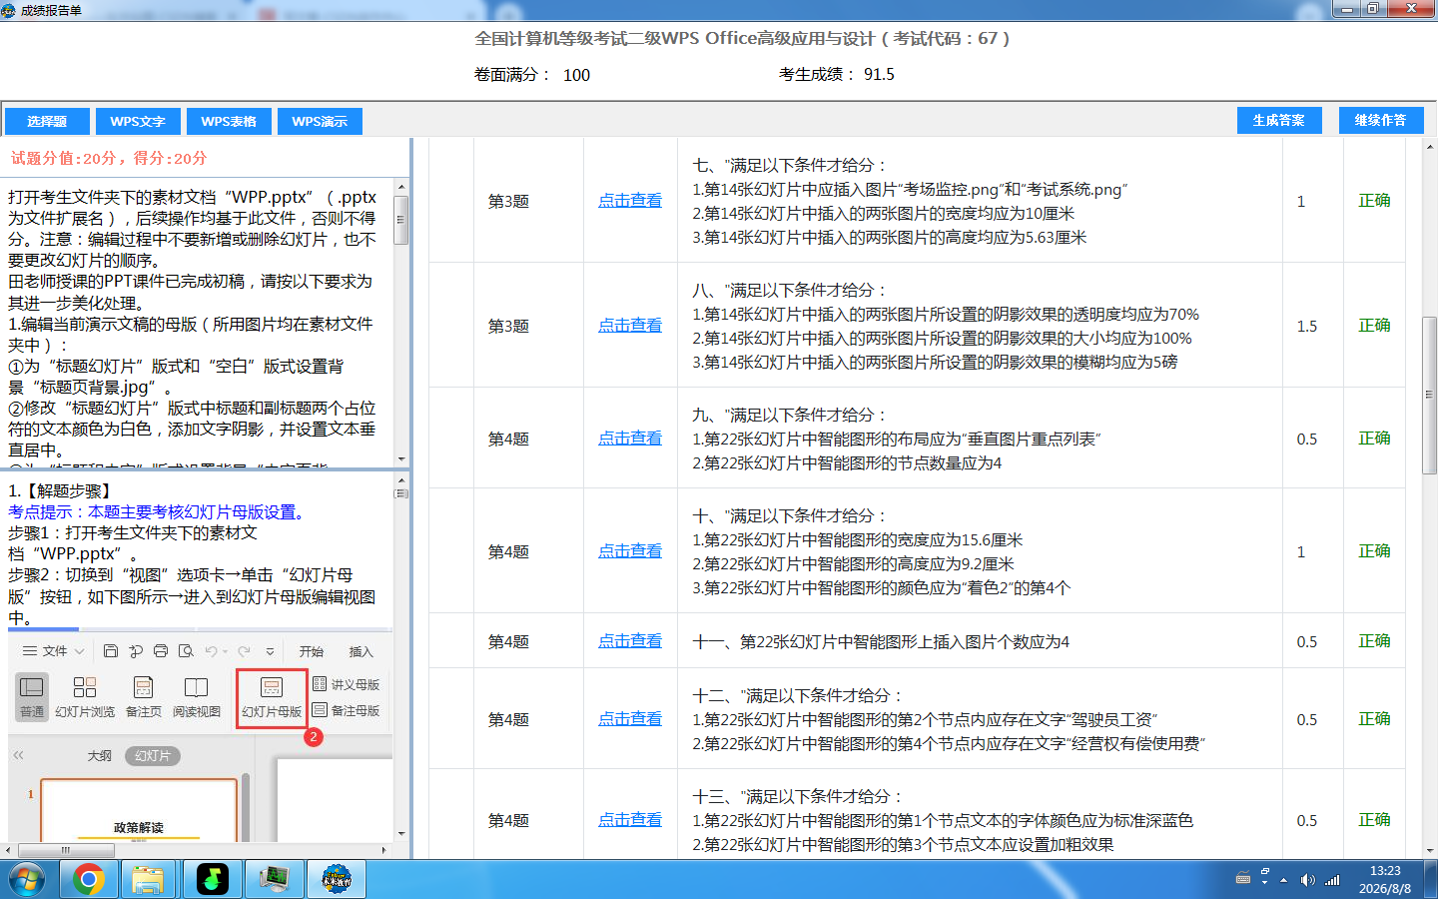Screen dimensions: 1438x899
Task: Click the scoring table vertical scrollbar thumb
Action: pos(1429,395)
